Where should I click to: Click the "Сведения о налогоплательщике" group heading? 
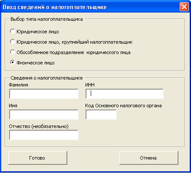coord(46,78)
